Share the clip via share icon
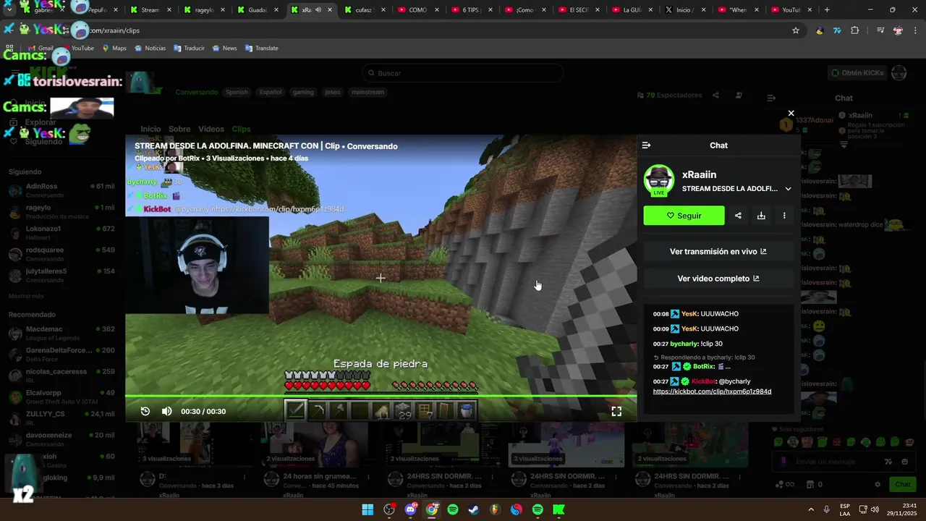Image resolution: width=926 pixels, height=521 pixels. pos(738,216)
